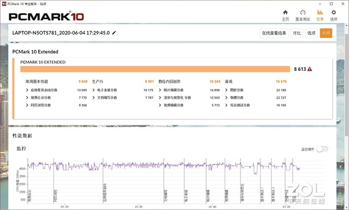The image size is (349, 210).
Task: Click the 16:40 time label on chart axis
Action: point(212,207)
